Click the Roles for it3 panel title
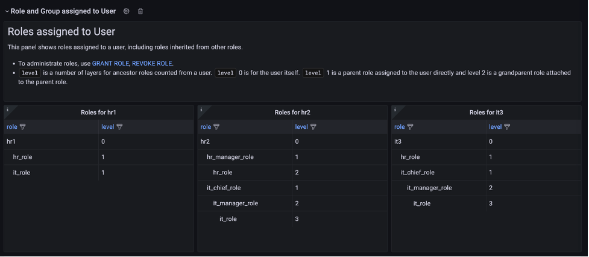Screen dimensions: 589x257 [x=487, y=113]
